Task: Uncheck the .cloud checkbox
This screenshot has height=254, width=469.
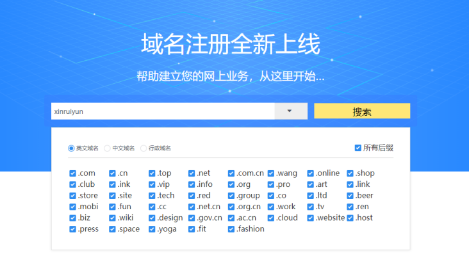Action: tap(270, 218)
